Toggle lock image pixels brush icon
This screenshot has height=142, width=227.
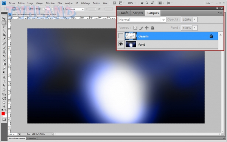coord(141,28)
